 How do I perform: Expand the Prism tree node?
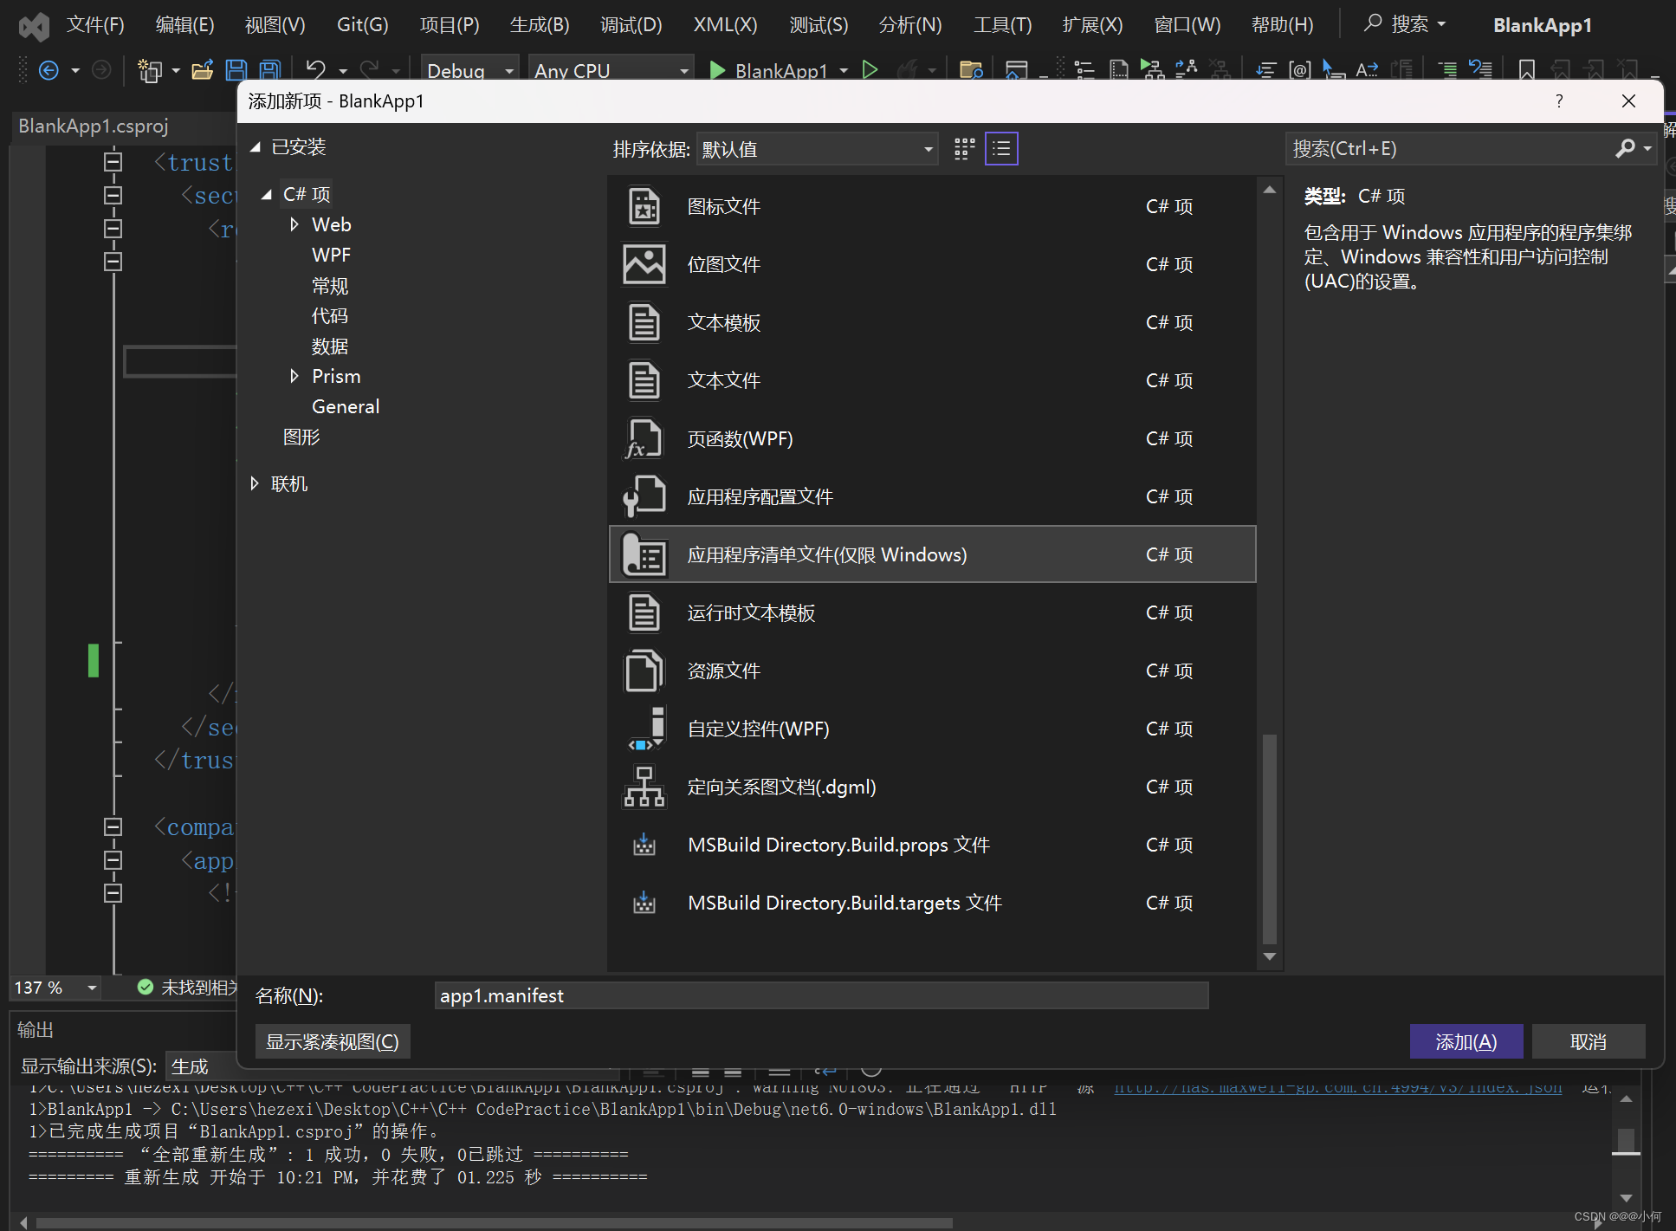click(x=294, y=376)
